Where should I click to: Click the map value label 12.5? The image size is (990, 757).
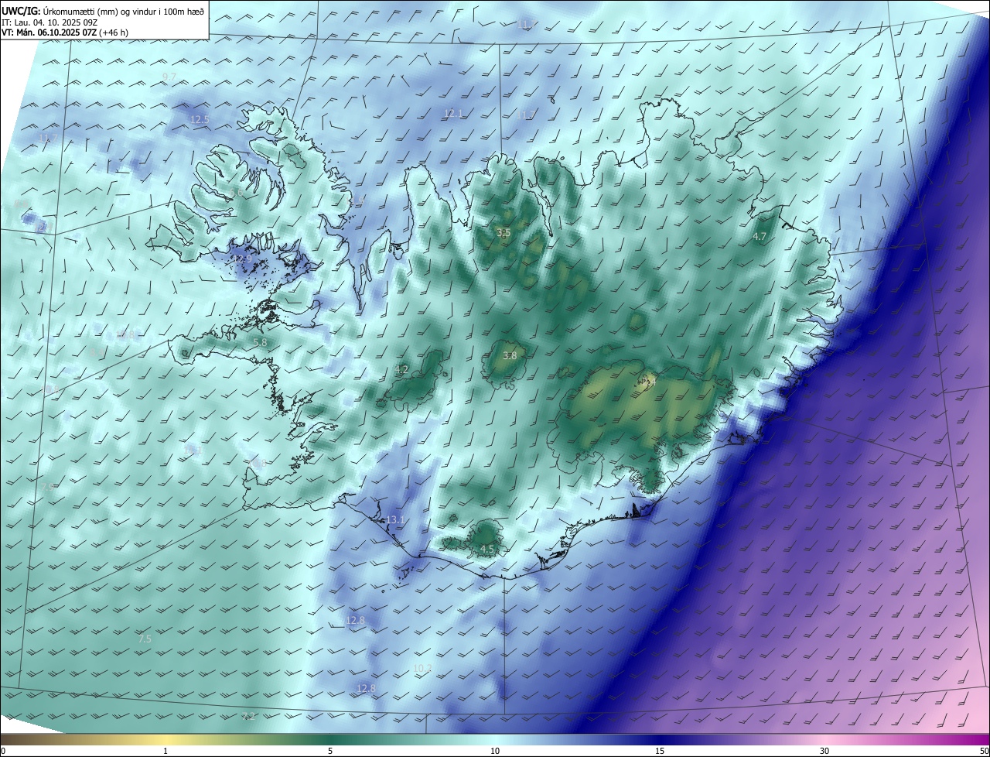[200, 119]
